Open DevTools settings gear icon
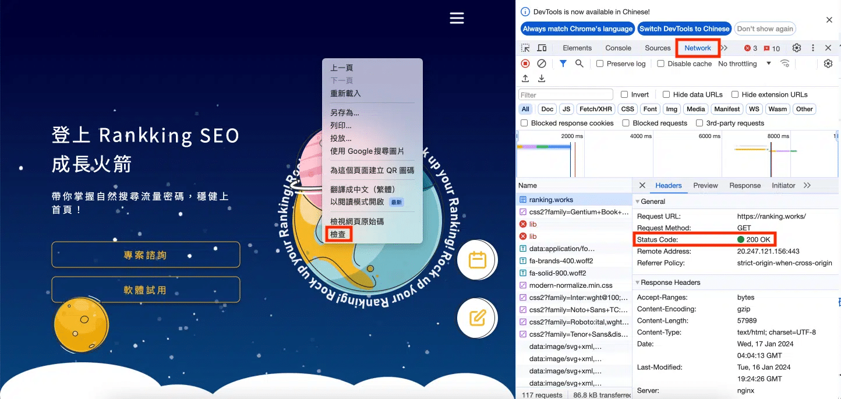 [797, 48]
